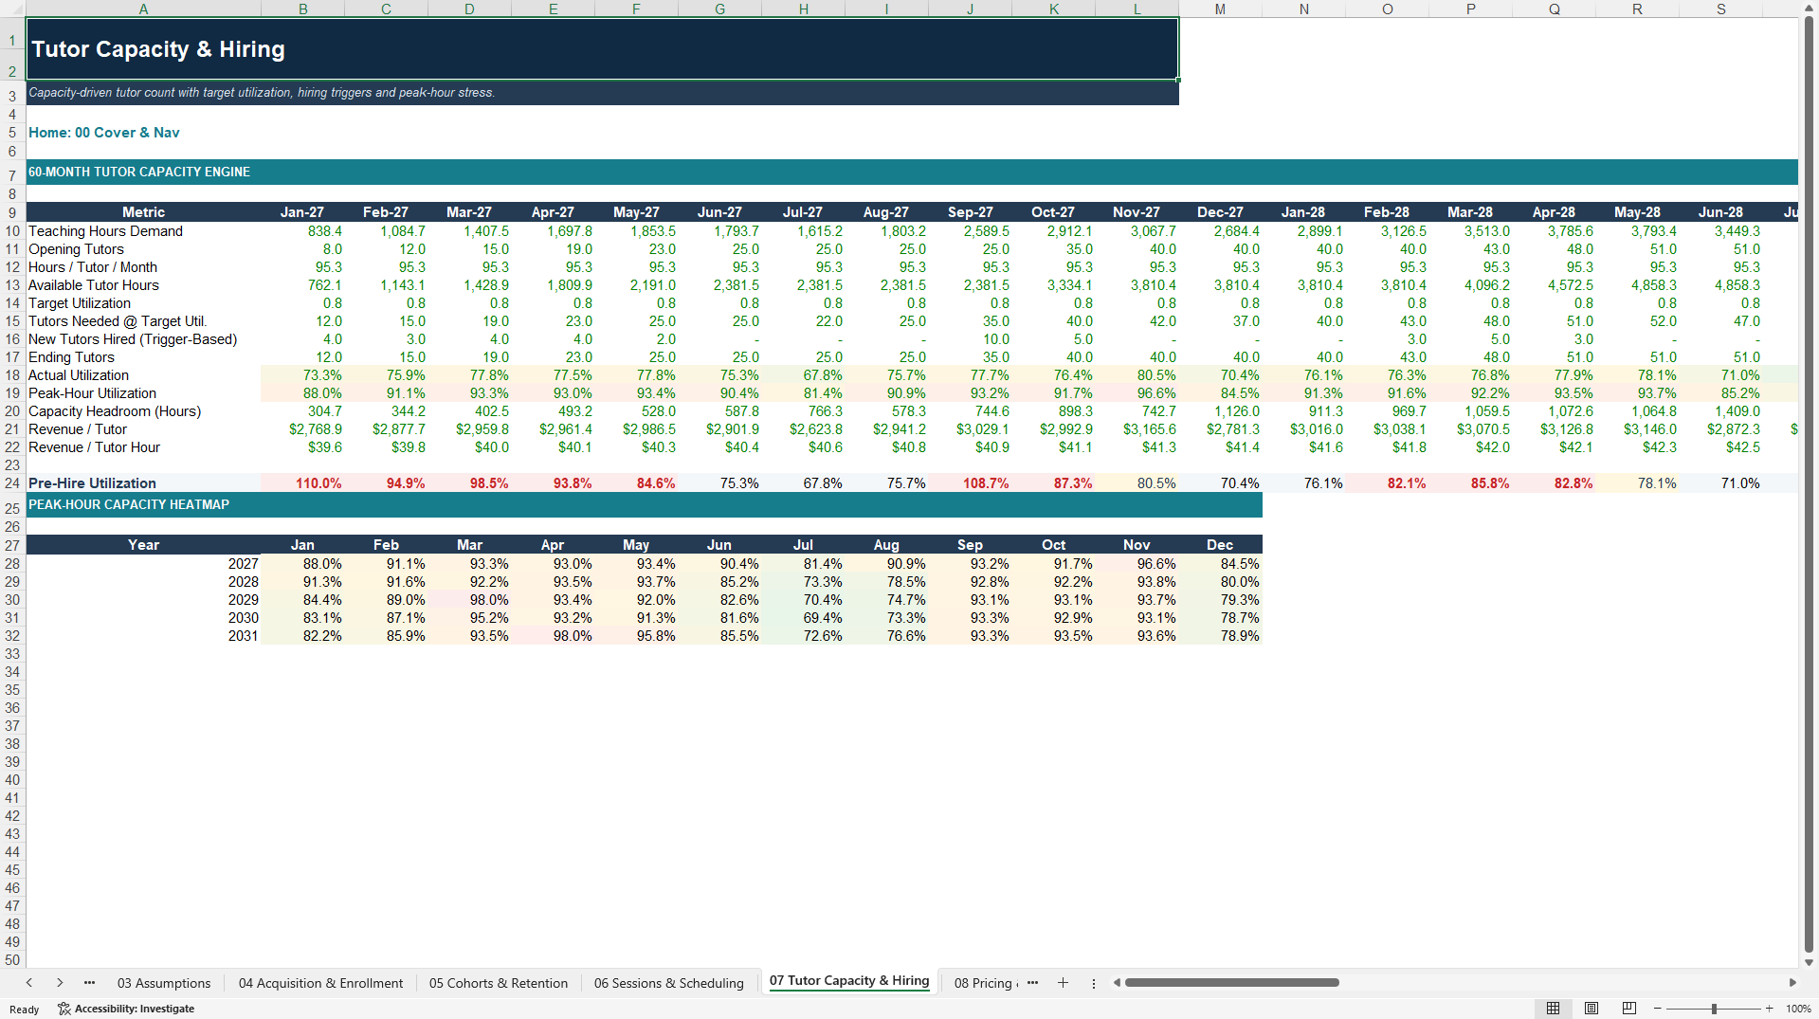
Task: Click vertical scrollbar up arrow
Action: tap(1809, 8)
